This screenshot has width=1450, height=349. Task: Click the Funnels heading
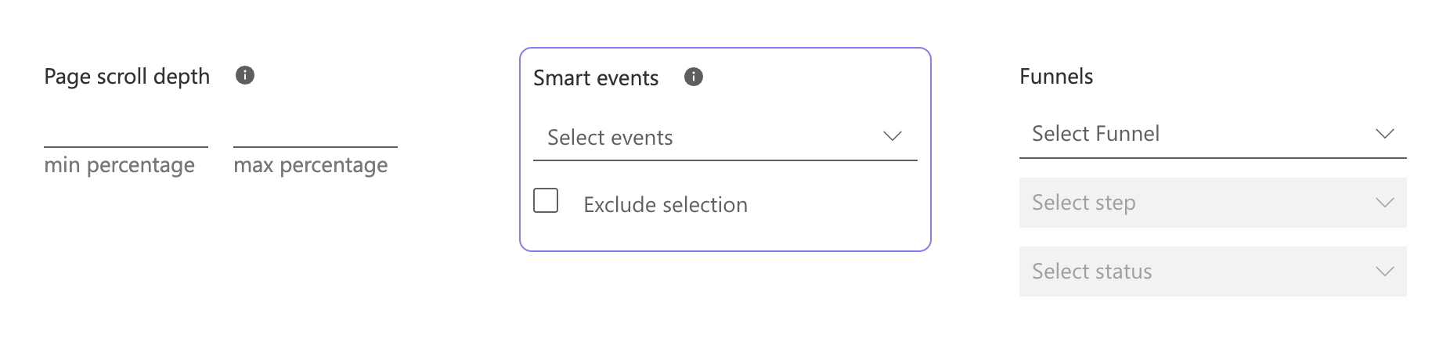coord(1056,77)
